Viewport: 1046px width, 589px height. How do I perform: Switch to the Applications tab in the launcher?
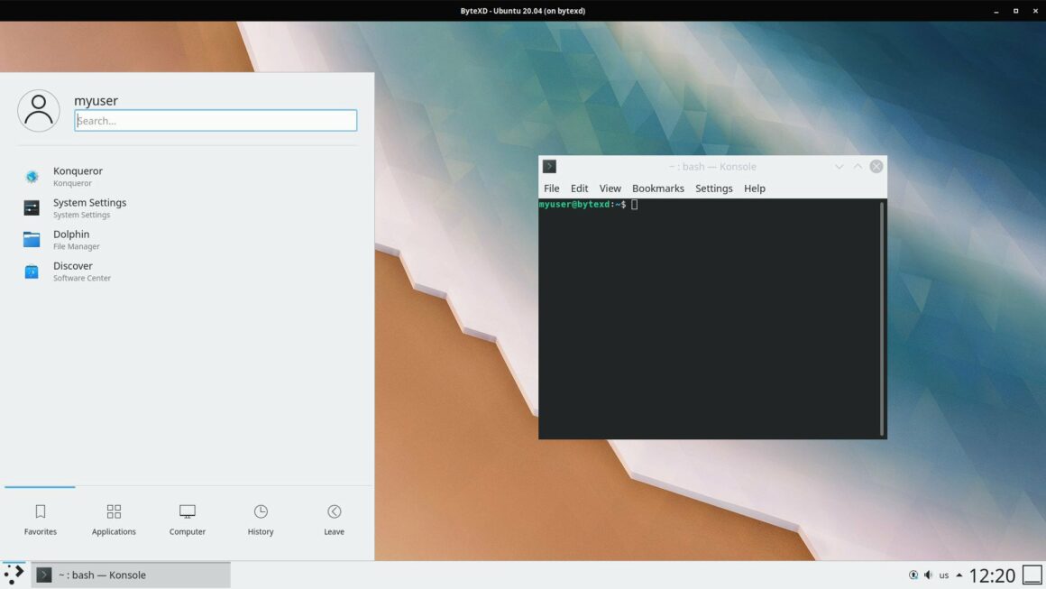pos(113,519)
